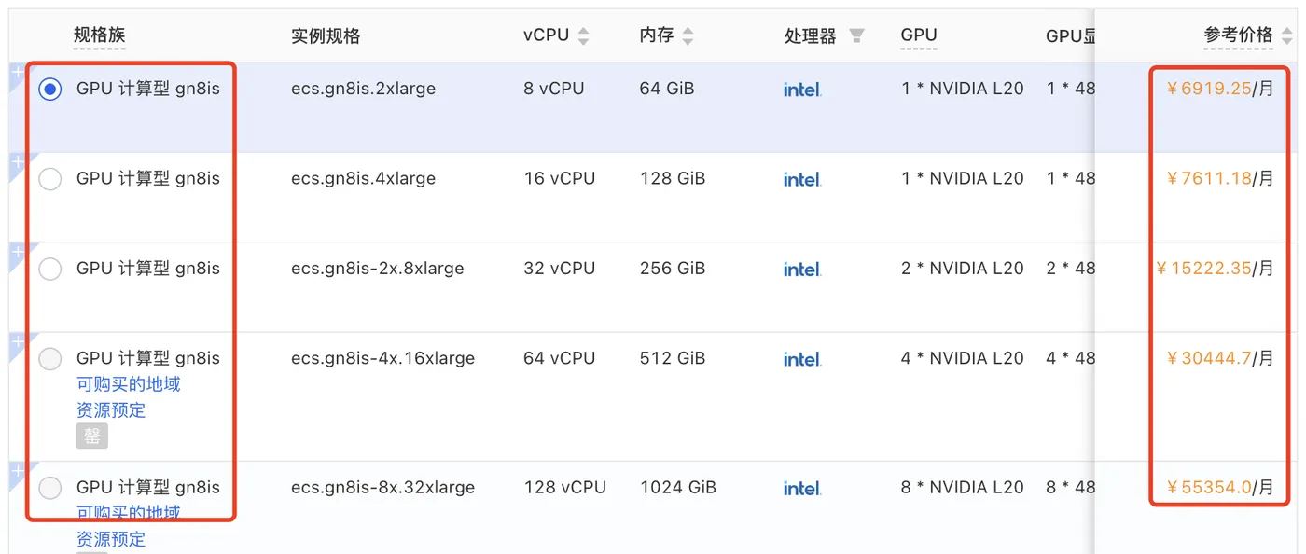
Task: Open the 处理器 column filter funnel icon
Action: [857, 35]
